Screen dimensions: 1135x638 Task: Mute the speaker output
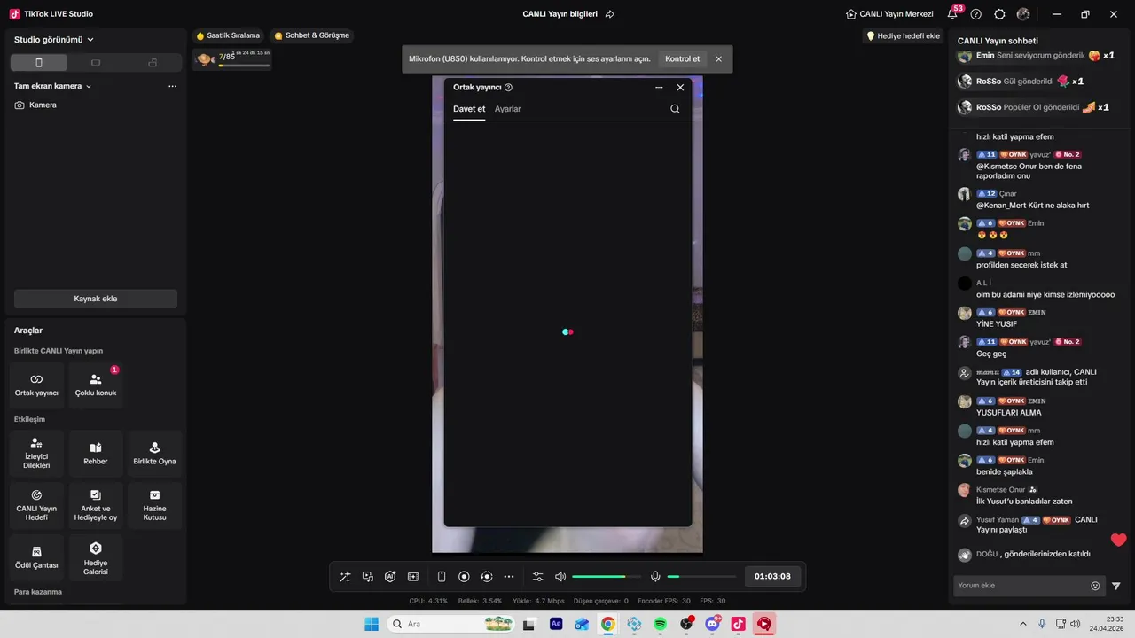560,577
